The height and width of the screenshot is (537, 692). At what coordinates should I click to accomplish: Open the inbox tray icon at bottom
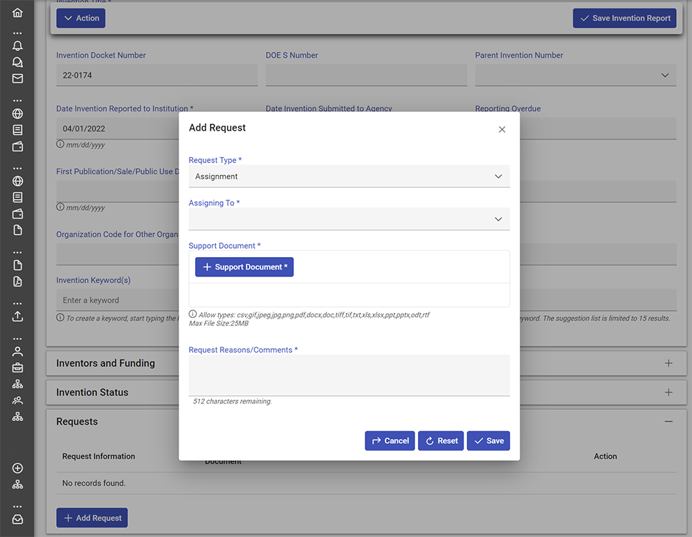coord(17,519)
